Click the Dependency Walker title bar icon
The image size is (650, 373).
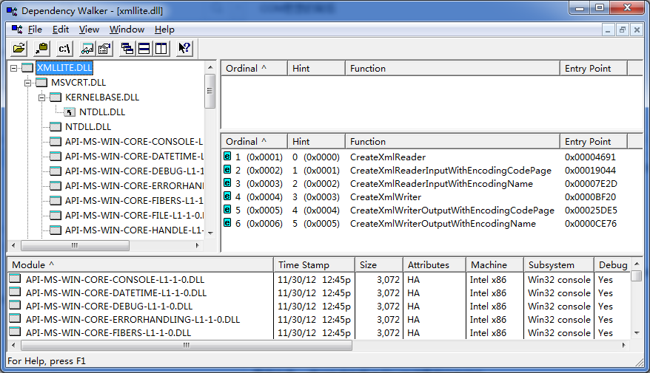pyautogui.click(x=12, y=11)
